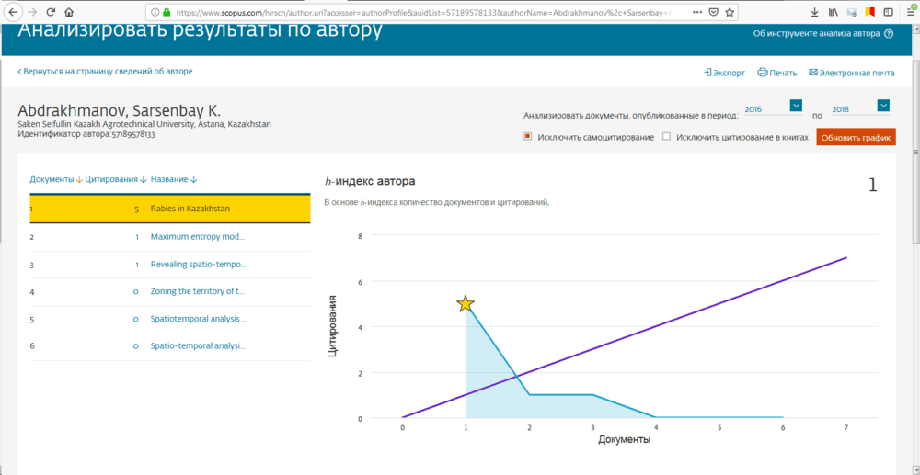Open the downloads arrow icon
Screen dimensions: 920x475
click(x=815, y=12)
